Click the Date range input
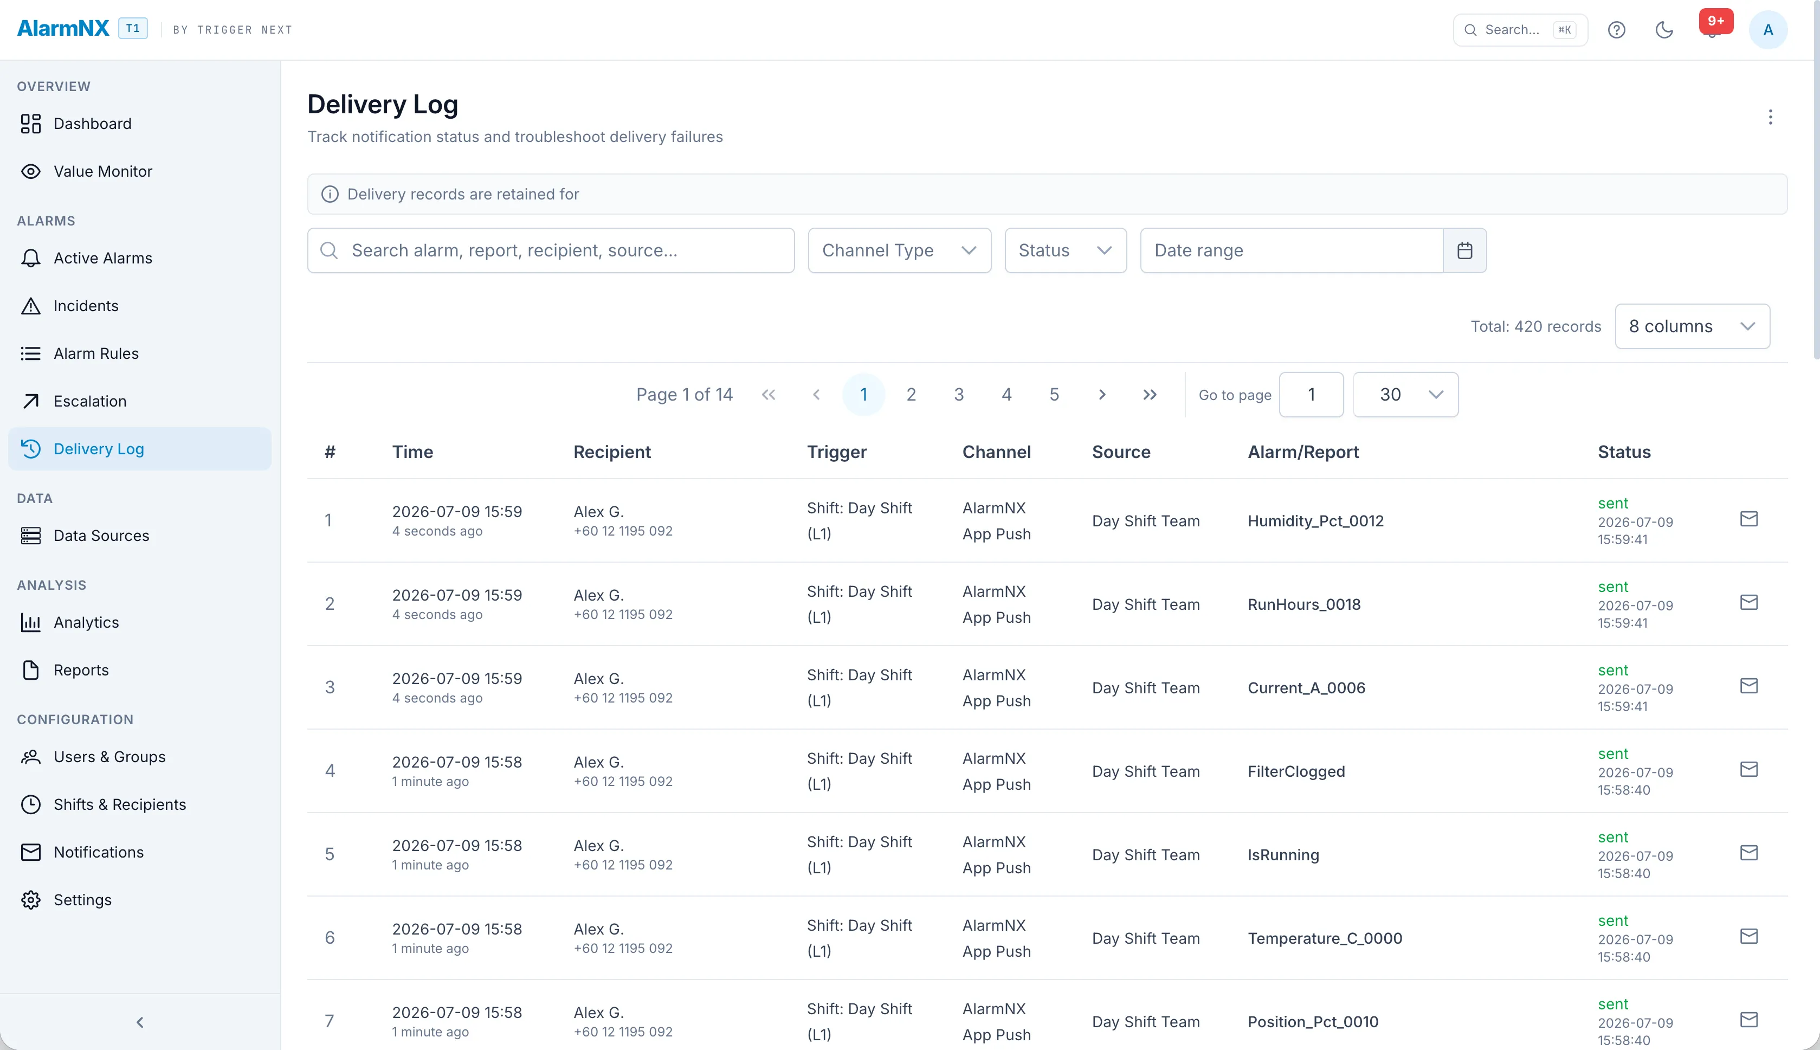Screen dimensions: 1820x1050 point(1291,250)
